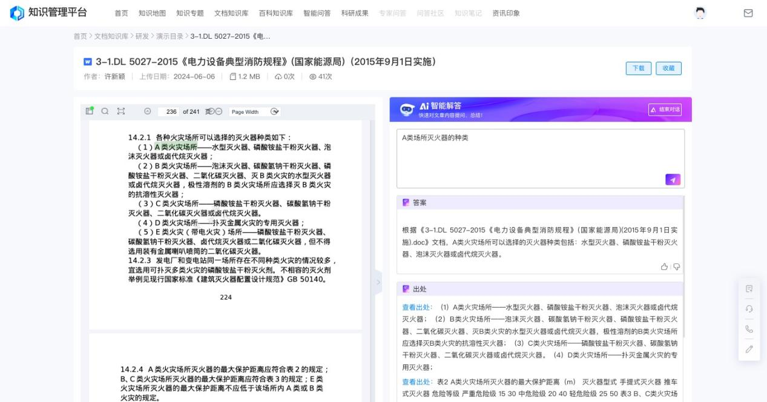Open the online customer service headset icon

pos(749,309)
